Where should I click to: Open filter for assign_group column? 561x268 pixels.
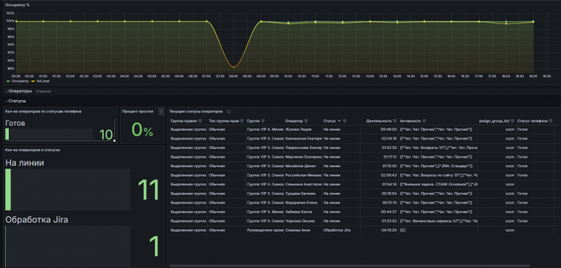pyautogui.click(x=512, y=121)
